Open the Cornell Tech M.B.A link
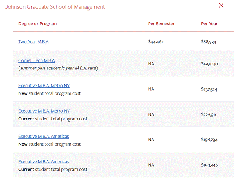 (37, 60)
